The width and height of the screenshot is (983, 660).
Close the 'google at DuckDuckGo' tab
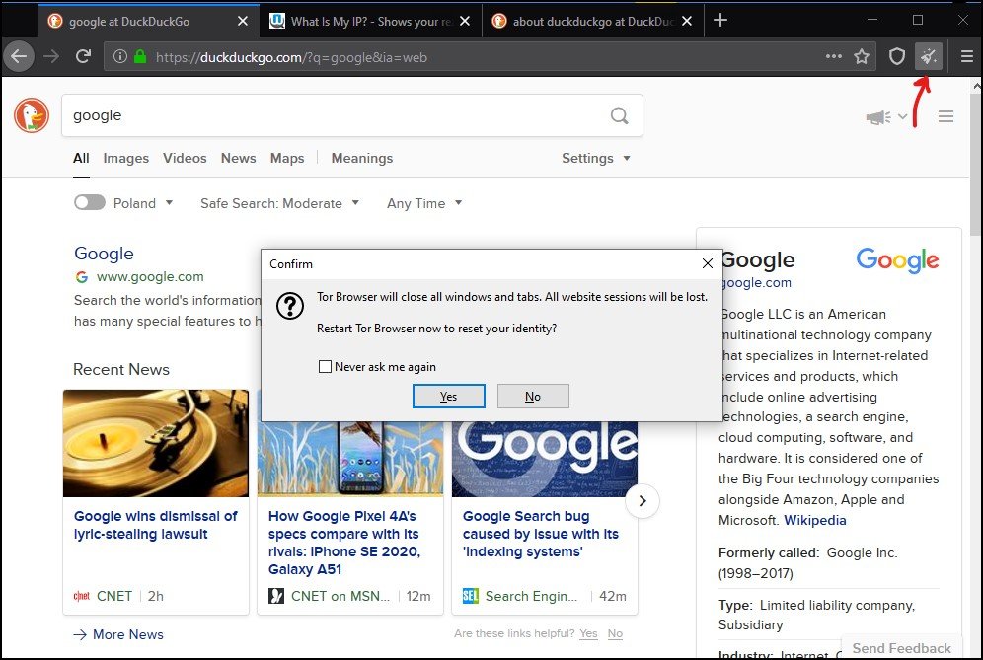[243, 21]
